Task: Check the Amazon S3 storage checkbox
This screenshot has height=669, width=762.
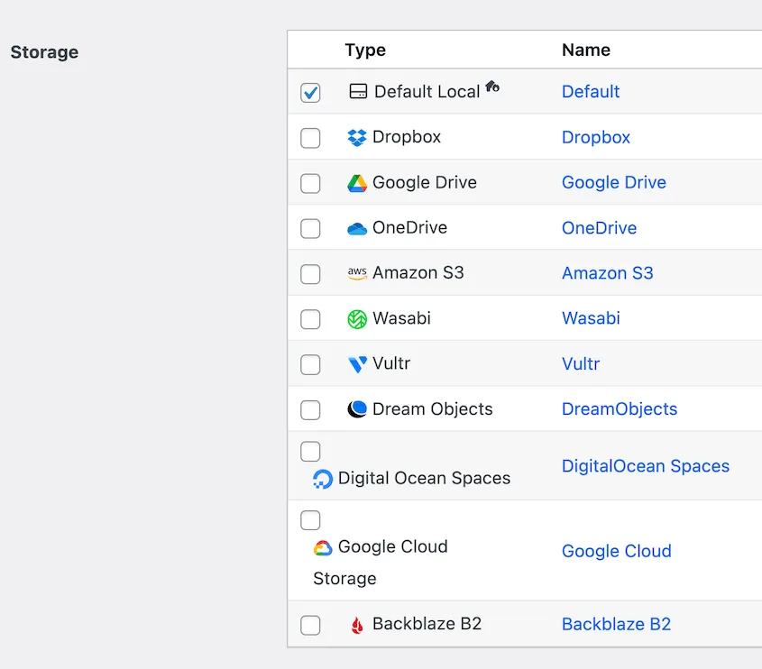Action: click(310, 274)
